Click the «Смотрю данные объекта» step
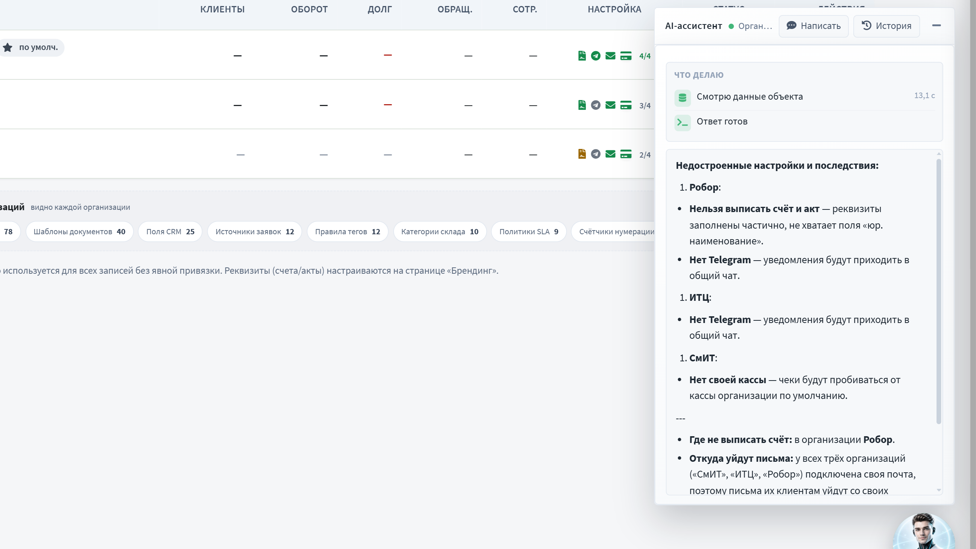The image size is (976, 549). tap(804, 98)
